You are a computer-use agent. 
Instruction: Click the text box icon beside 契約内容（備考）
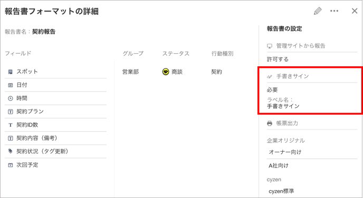point(10,138)
